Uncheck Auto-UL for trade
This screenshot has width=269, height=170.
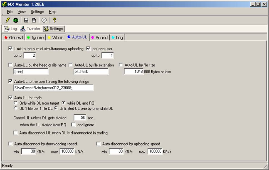point(11,98)
